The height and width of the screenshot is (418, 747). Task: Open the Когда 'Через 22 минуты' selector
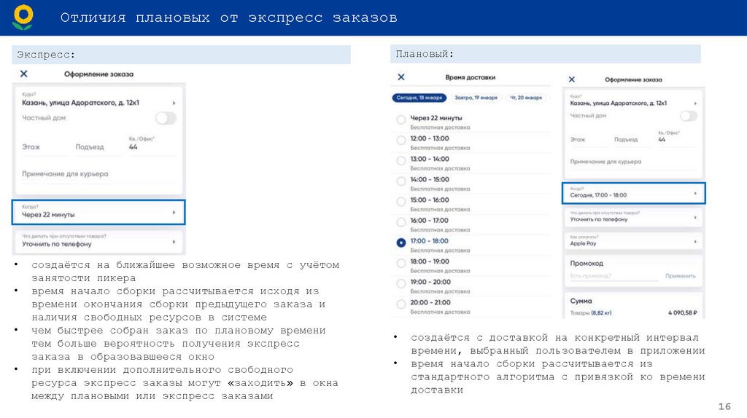pos(98,212)
